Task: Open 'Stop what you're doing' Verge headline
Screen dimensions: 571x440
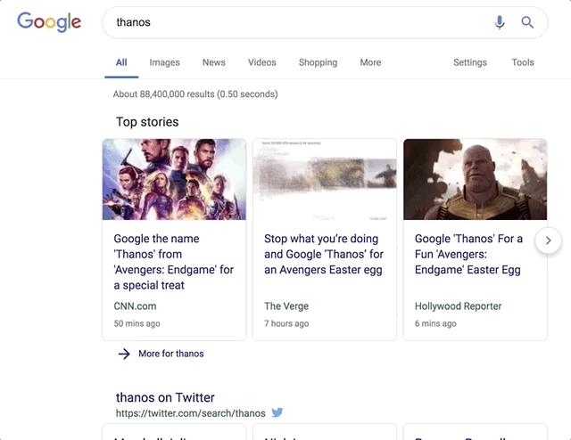Action: (324, 254)
